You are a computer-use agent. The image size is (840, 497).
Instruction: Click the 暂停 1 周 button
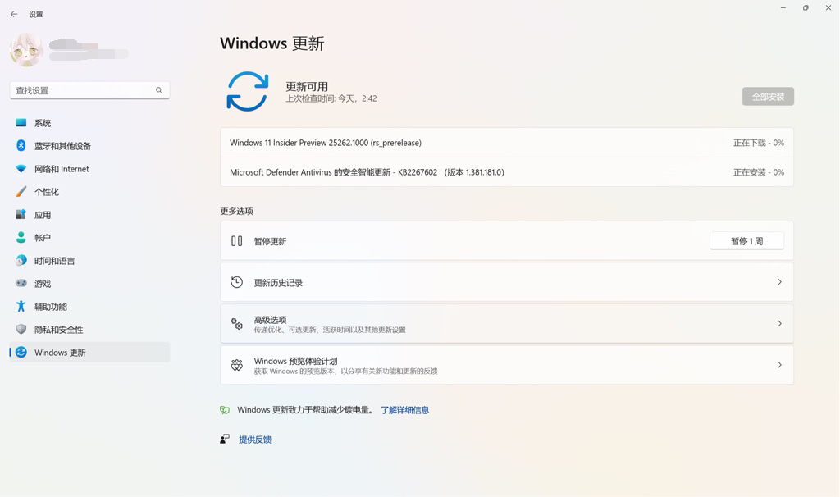pyautogui.click(x=746, y=241)
